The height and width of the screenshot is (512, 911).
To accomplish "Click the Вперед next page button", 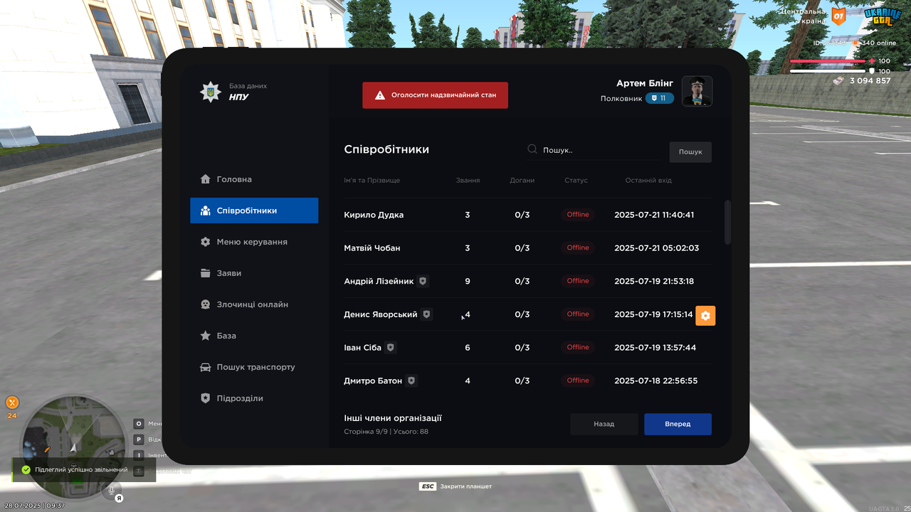I will pyautogui.click(x=678, y=424).
